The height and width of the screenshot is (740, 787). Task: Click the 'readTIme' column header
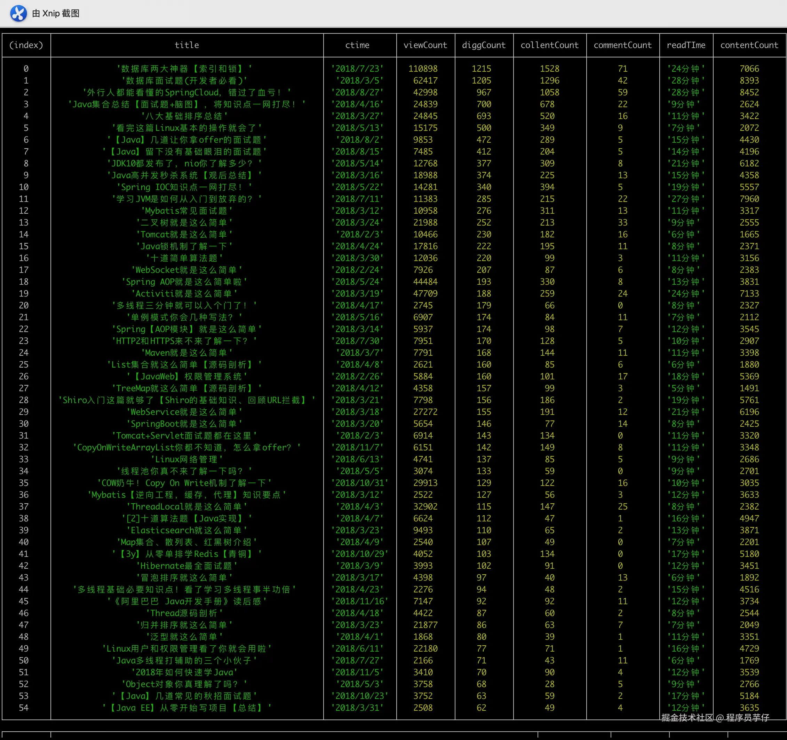[686, 45]
